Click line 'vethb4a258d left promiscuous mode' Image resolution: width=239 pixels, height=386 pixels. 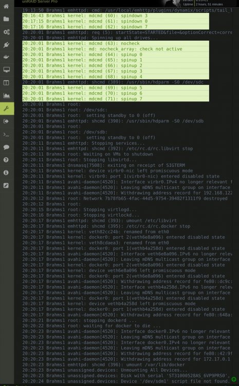pyautogui.click(x=109, y=304)
